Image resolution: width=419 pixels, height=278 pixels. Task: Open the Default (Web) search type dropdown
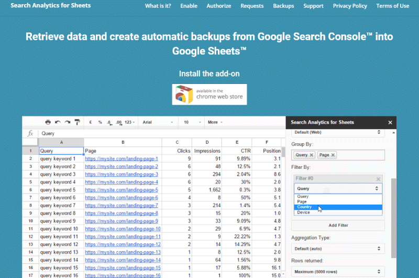click(x=338, y=133)
